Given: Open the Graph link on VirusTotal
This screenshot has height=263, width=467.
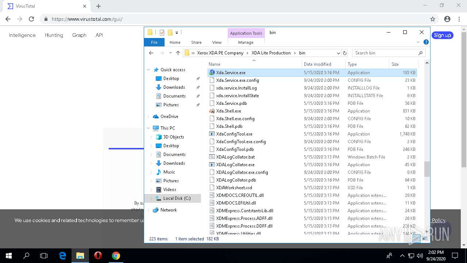Looking at the screenshot, I should 79,35.
